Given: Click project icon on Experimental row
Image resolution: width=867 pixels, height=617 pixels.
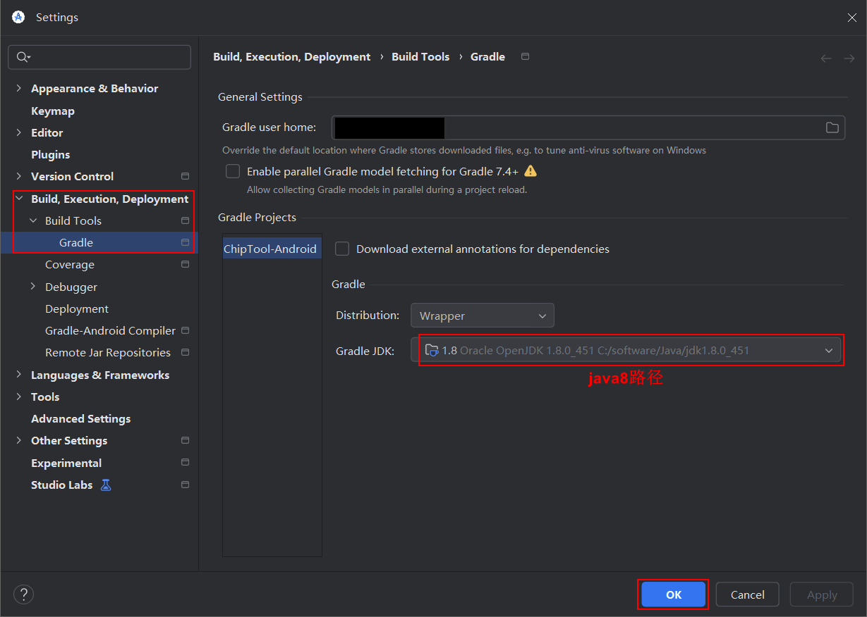Looking at the screenshot, I should (185, 463).
